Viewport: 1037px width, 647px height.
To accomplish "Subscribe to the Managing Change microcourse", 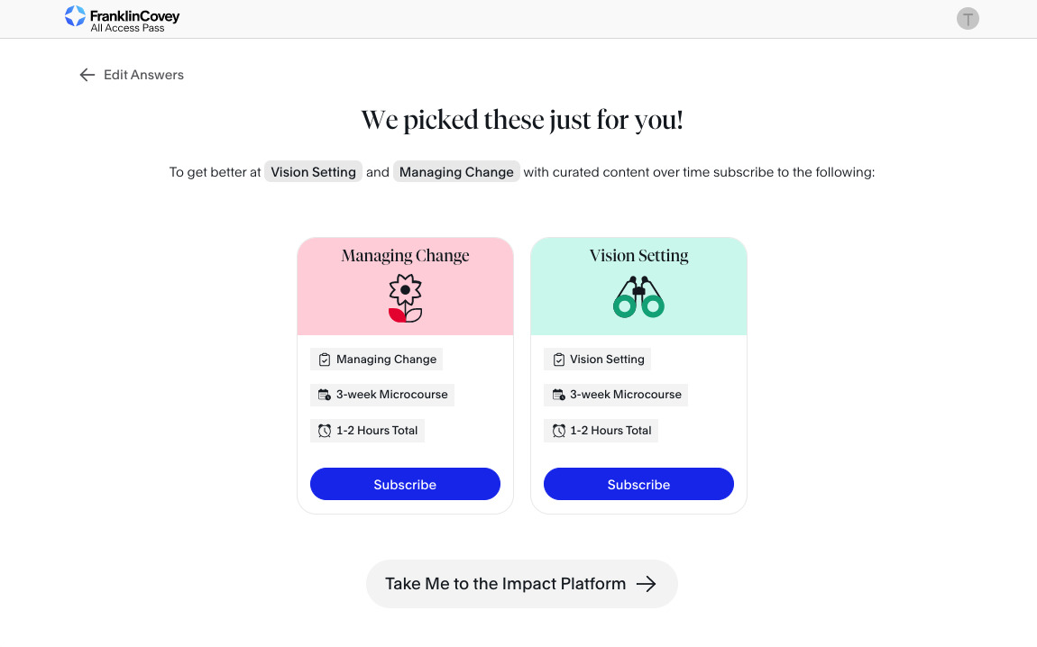I will pos(405,484).
